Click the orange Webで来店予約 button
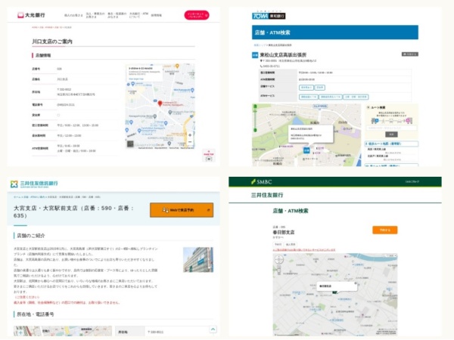Image resolution: width=454 pixels, height=340 pixels. click(182, 210)
